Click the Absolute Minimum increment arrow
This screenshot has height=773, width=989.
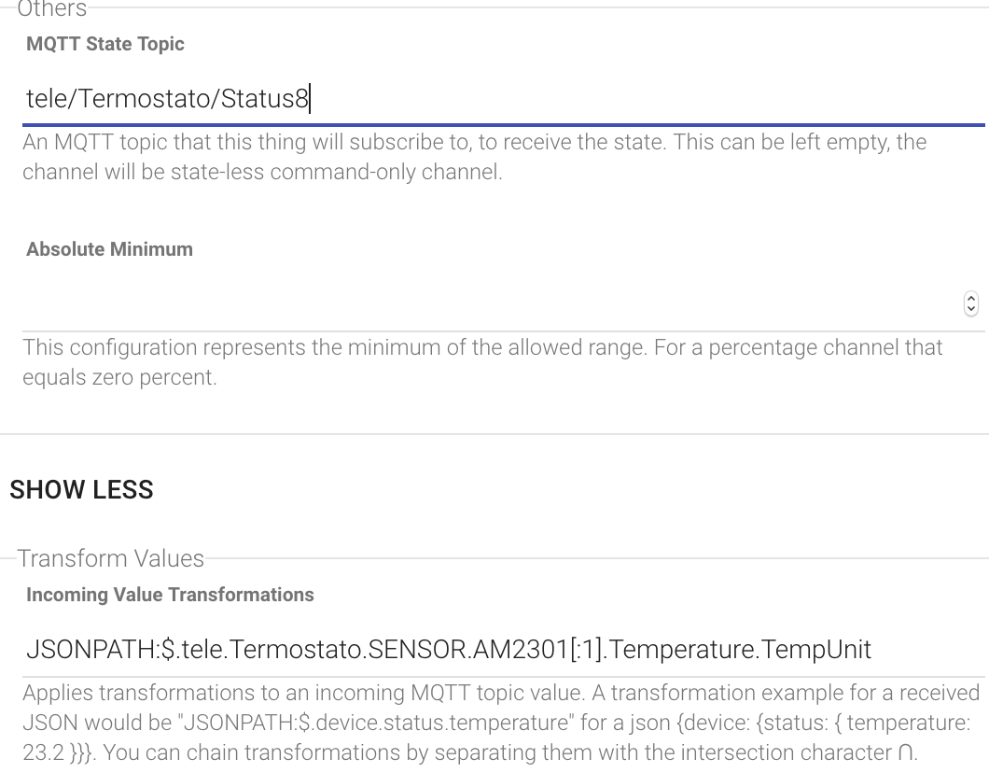pos(970,299)
